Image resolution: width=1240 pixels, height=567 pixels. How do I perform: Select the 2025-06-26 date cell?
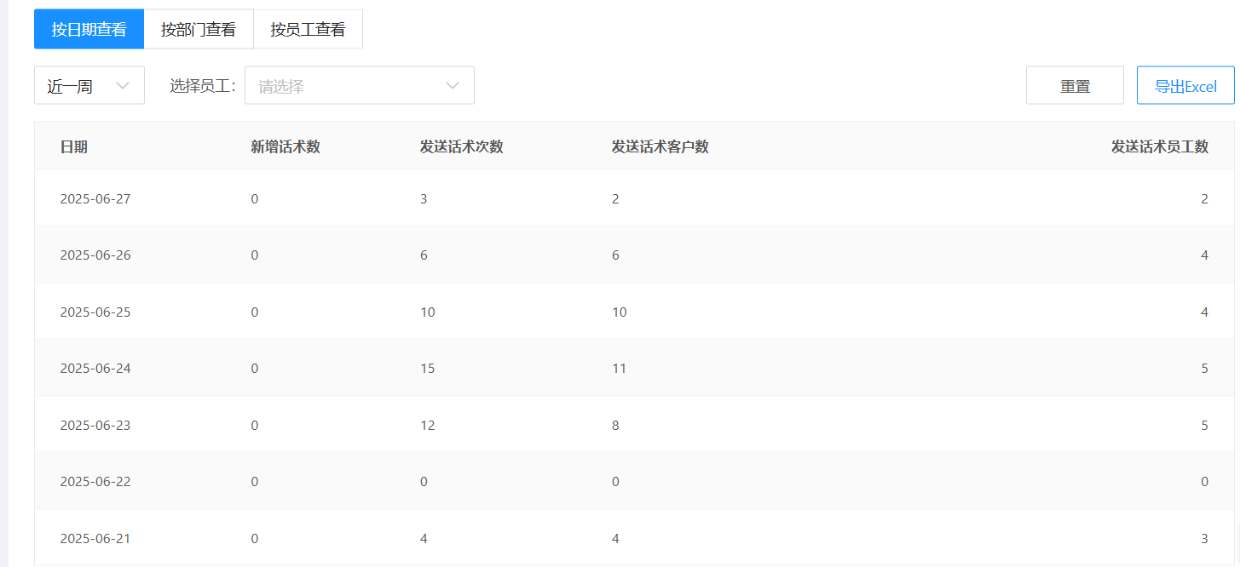click(95, 255)
